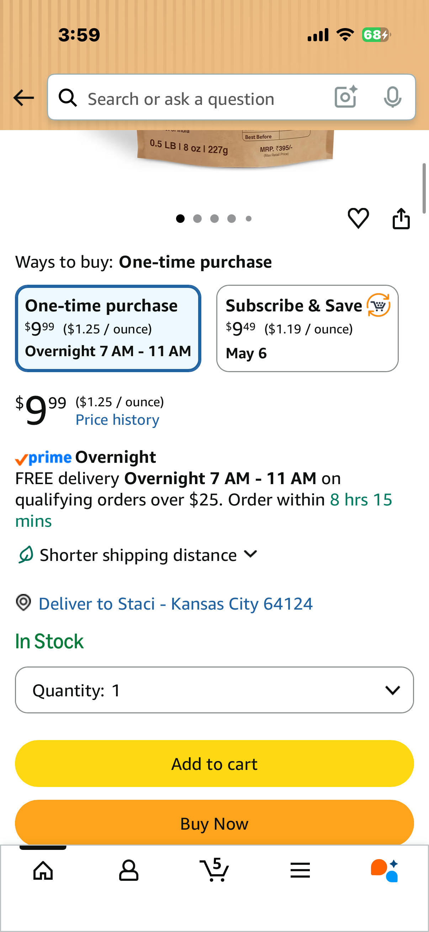Image resolution: width=429 pixels, height=932 pixels.
Task: Select Subscribe & Save option
Action: coord(307,328)
